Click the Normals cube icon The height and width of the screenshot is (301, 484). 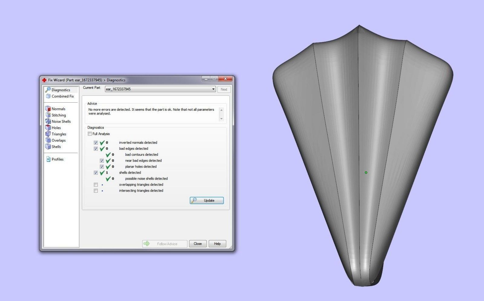(48, 109)
